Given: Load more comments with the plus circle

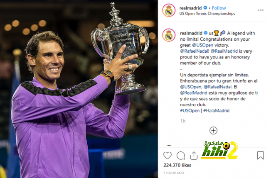Looking at the screenshot, I should tap(213, 131).
